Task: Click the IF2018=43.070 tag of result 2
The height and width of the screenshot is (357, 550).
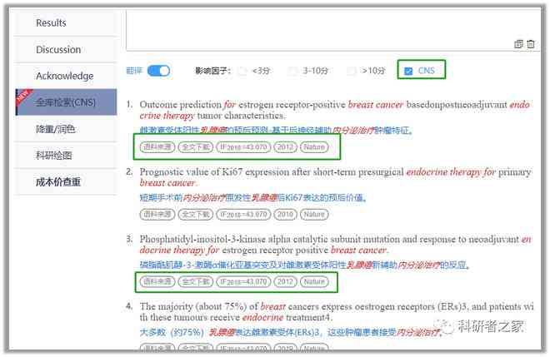Action: 243,215
